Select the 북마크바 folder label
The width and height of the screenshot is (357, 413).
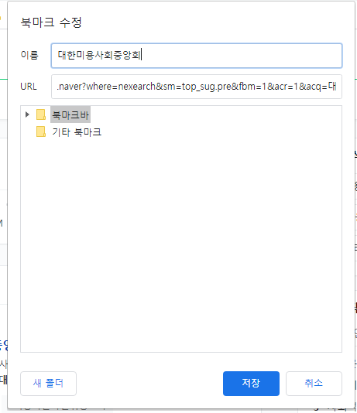coord(70,114)
